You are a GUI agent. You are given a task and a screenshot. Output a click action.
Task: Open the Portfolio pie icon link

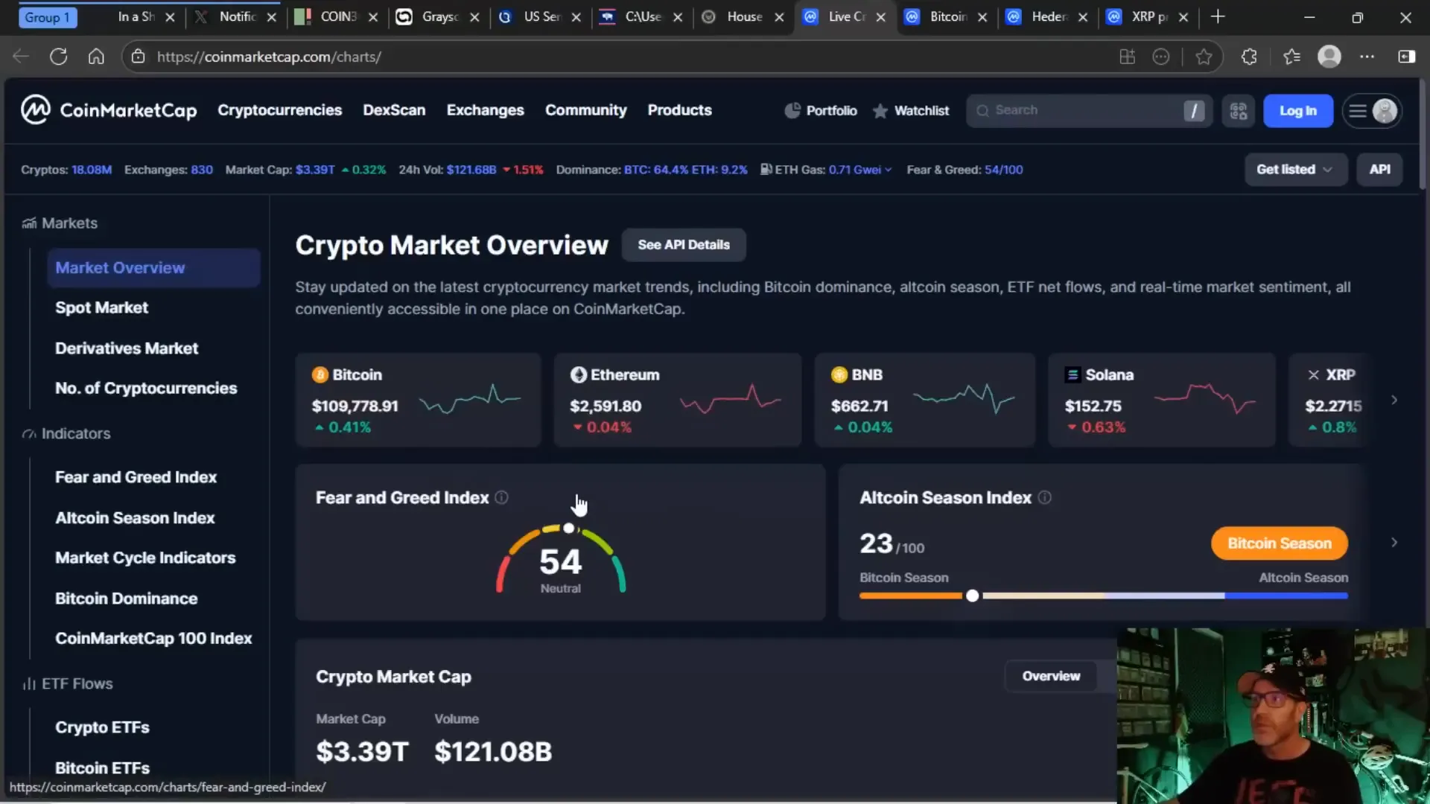click(x=821, y=111)
